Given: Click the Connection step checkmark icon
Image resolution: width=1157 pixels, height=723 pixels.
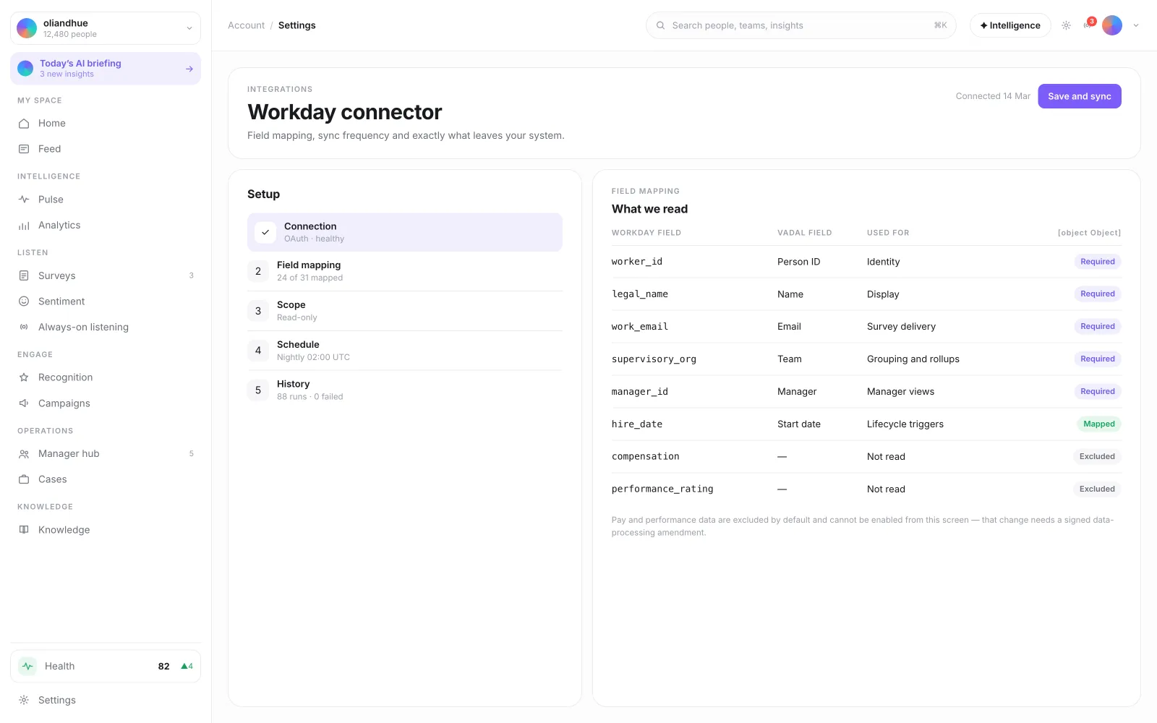Looking at the screenshot, I should 265,232.
